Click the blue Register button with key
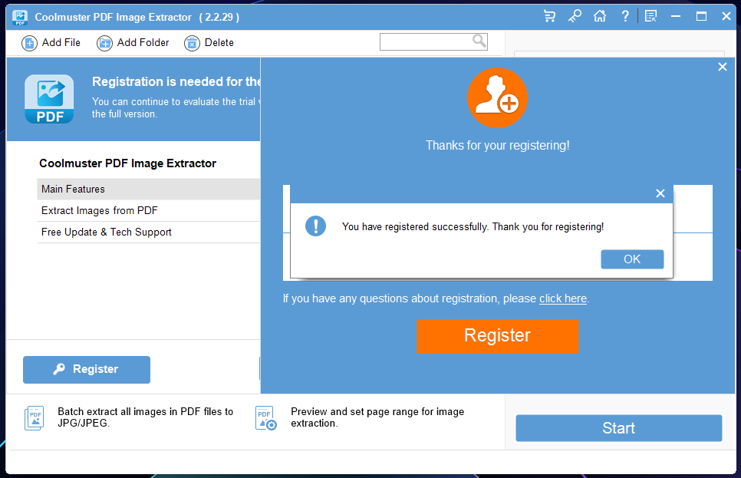741x478 pixels. (x=87, y=369)
